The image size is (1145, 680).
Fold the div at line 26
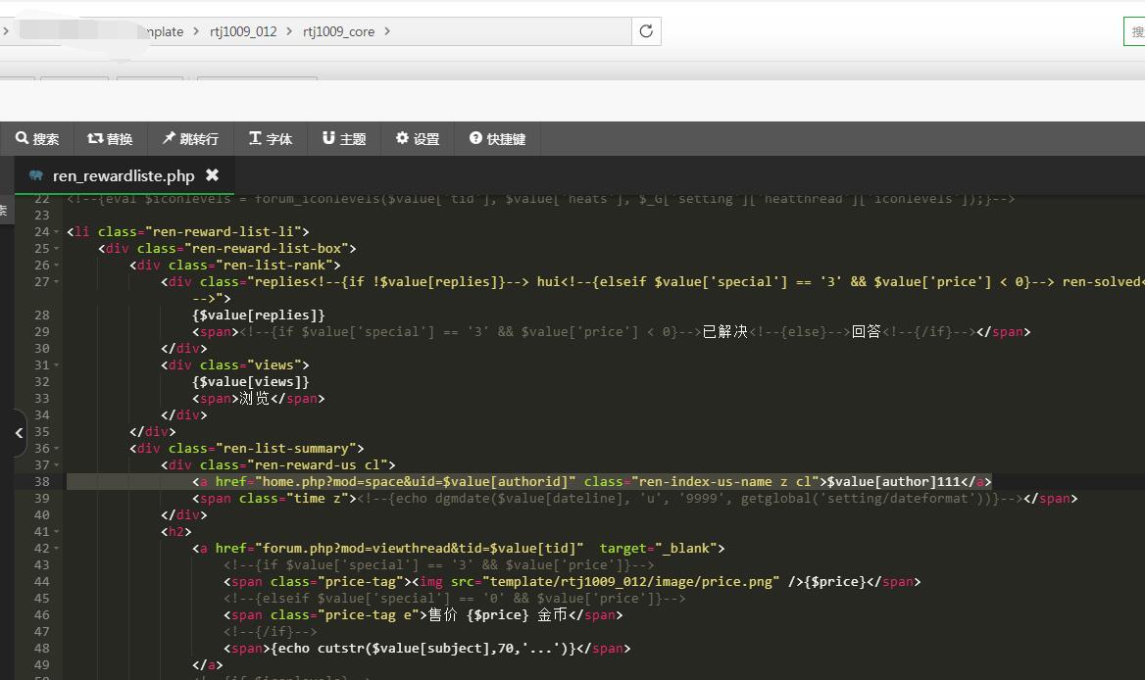57,266
